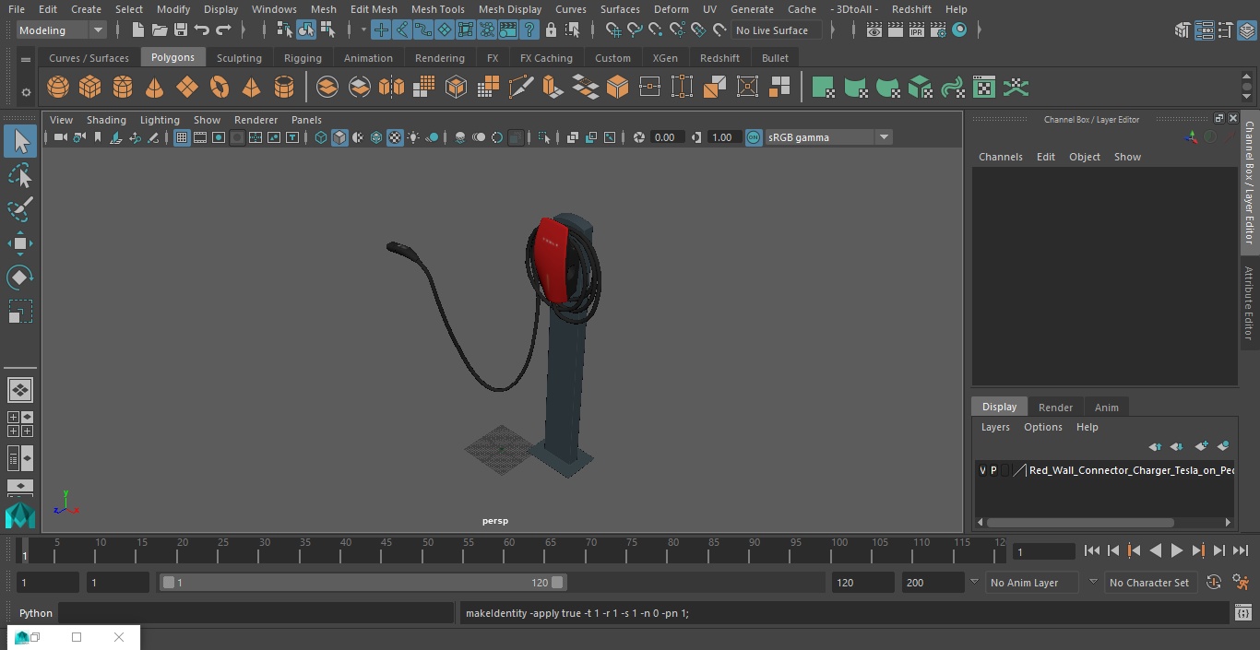Viewport: 1260px width, 650px height.
Task: Open the Render layer tab
Action: (1055, 408)
